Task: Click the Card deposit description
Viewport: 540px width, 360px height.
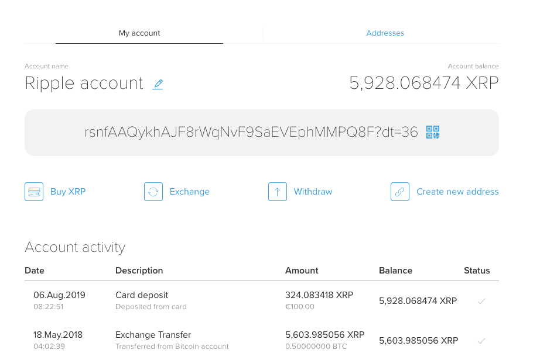Action: tap(142, 295)
